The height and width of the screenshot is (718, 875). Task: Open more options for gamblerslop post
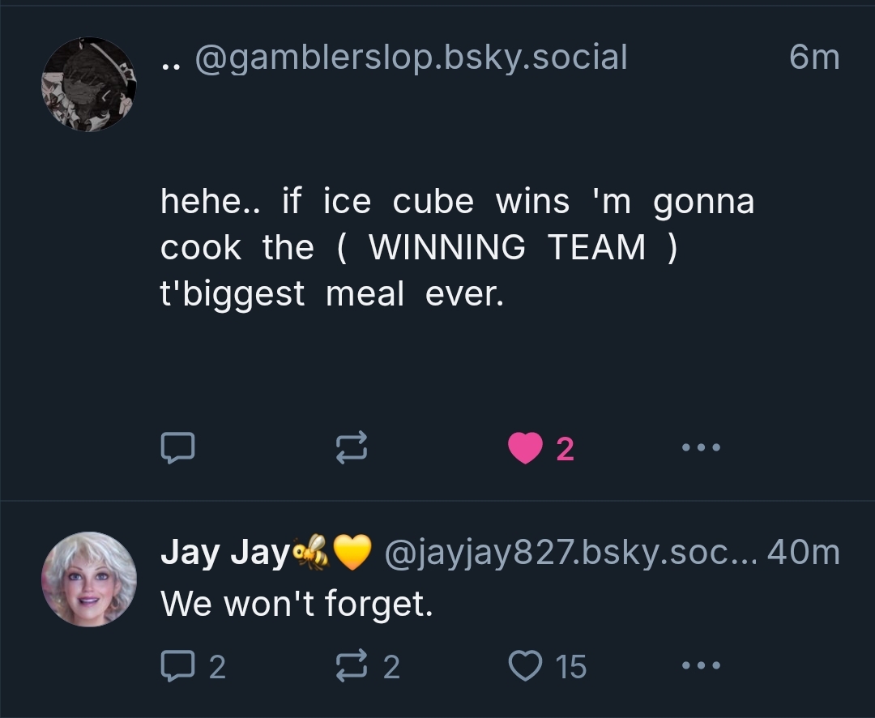(x=701, y=447)
